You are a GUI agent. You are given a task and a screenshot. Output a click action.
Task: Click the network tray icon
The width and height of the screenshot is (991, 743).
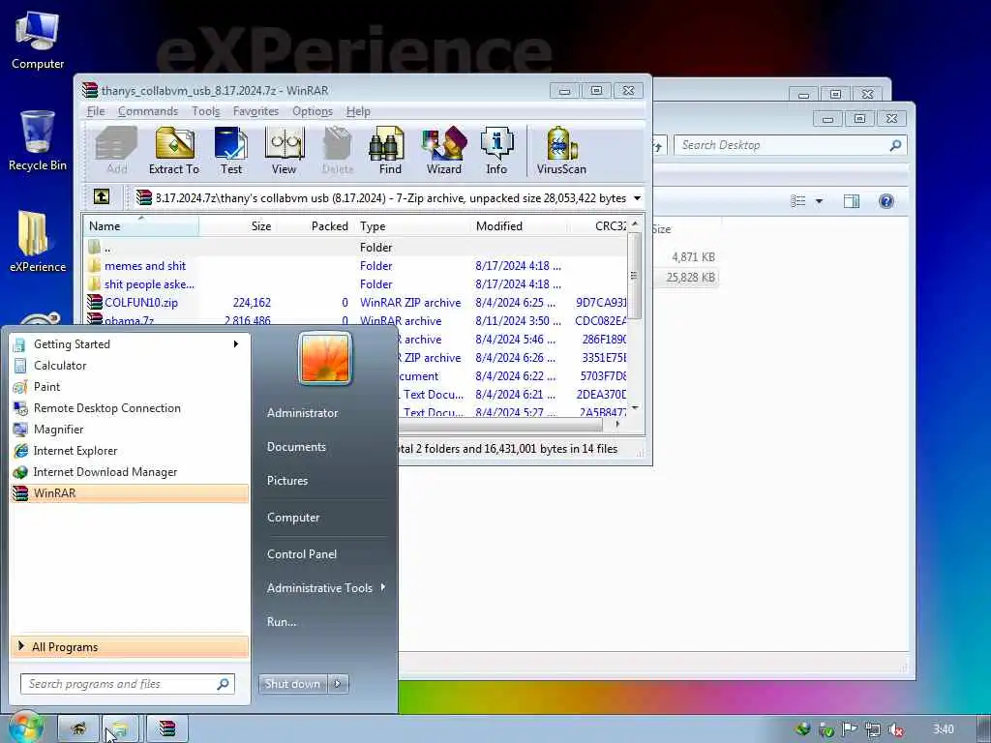tap(873, 729)
